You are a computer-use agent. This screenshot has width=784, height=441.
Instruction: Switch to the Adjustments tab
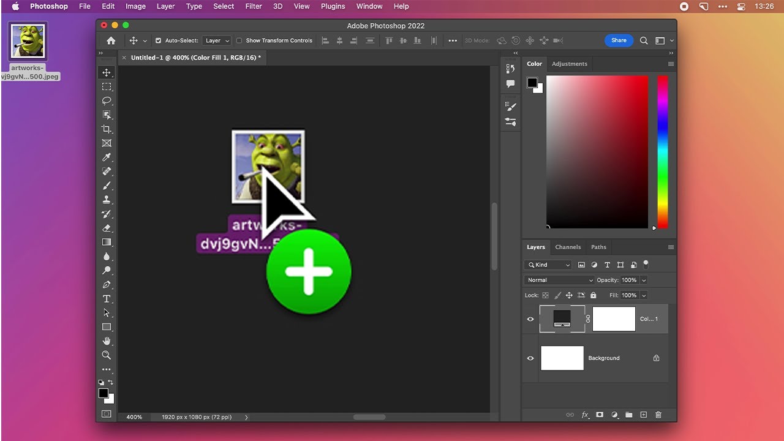click(569, 64)
